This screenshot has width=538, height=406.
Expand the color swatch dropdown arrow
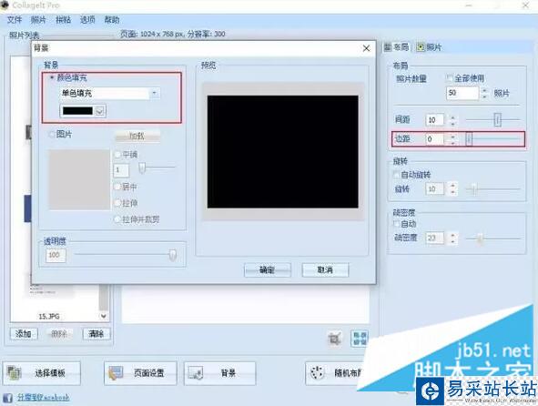point(99,111)
